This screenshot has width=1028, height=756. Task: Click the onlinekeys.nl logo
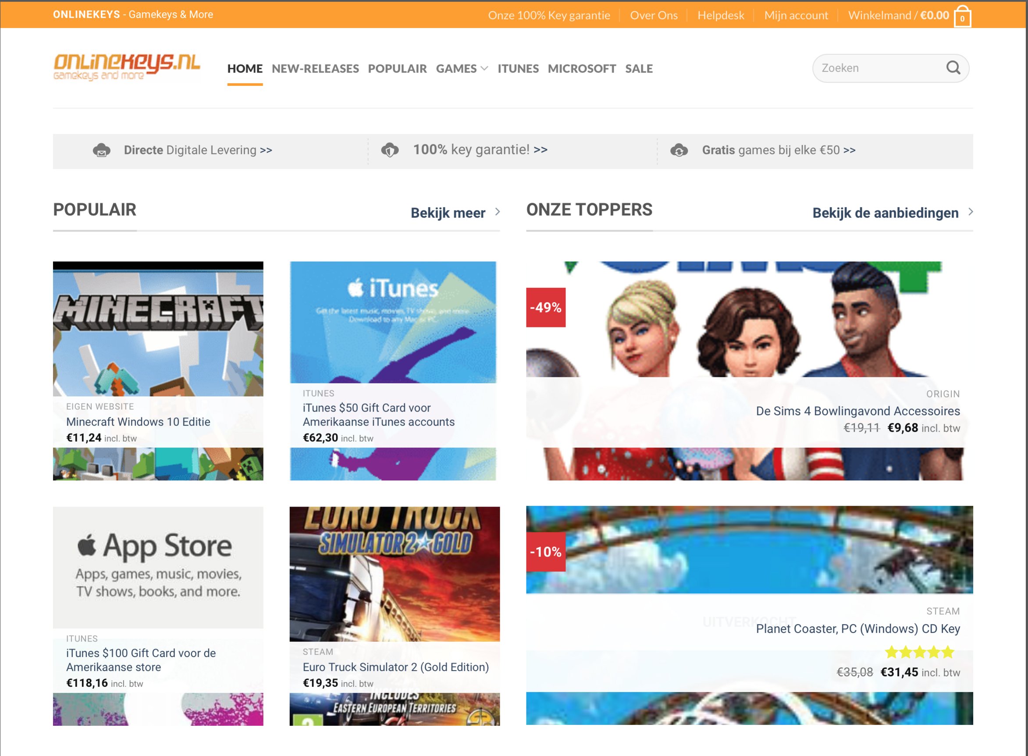pyautogui.click(x=127, y=67)
